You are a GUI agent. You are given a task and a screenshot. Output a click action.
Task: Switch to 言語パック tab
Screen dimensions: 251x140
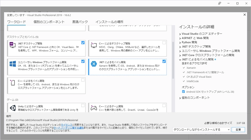coord(80,22)
